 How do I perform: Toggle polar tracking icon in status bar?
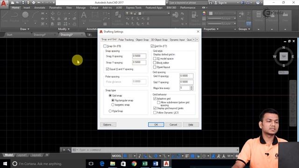coord(156,156)
